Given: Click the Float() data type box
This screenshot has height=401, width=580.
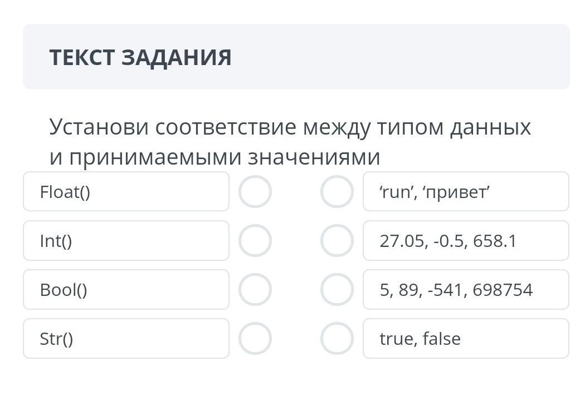Looking at the screenshot, I should click(126, 192).
